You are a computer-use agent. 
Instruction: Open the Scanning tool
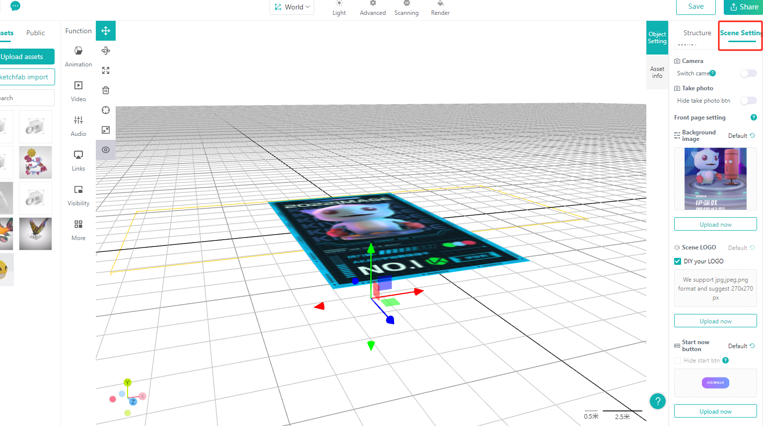coord(407,8)
